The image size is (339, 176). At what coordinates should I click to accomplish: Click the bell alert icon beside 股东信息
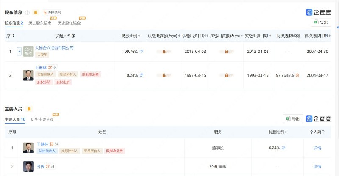click(36, 13)
